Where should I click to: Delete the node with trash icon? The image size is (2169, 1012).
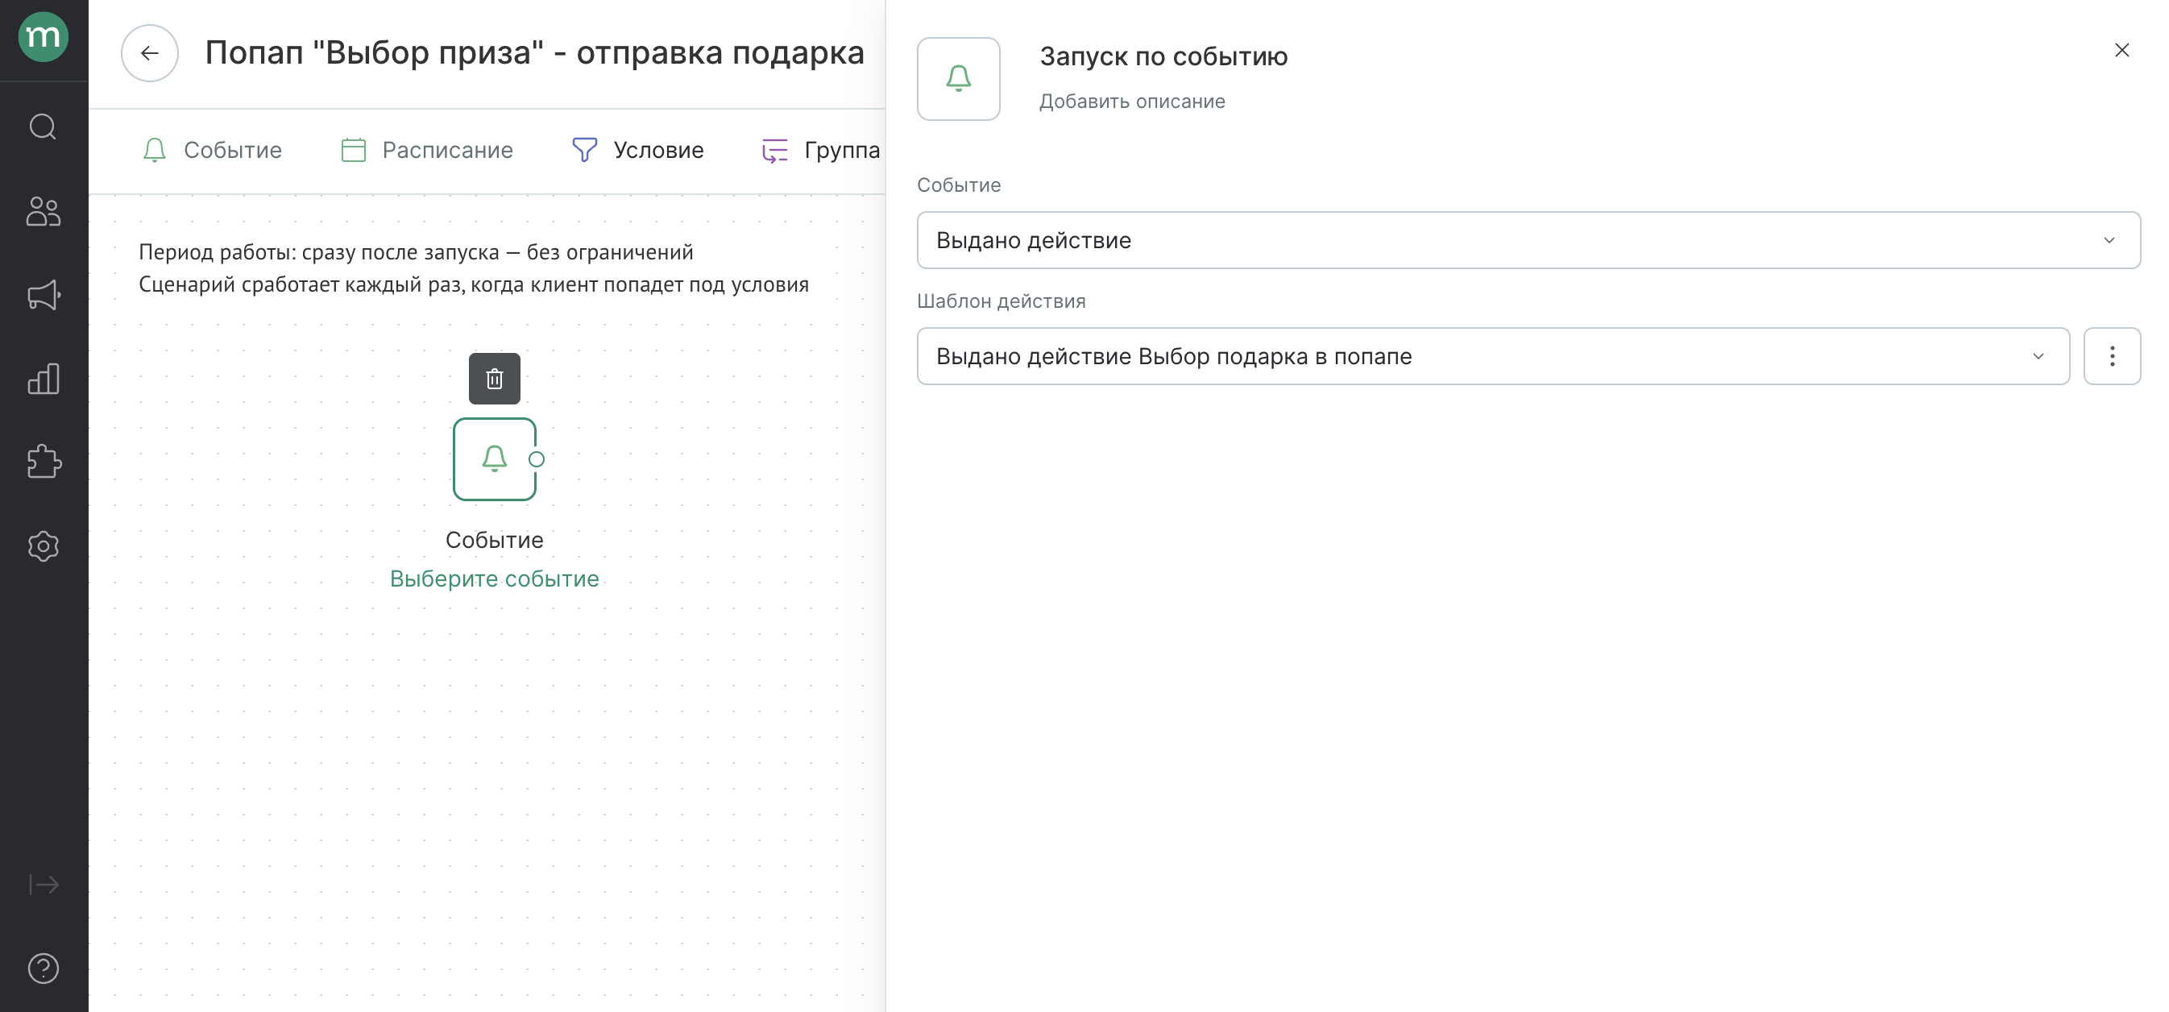(x=494, y=379)
